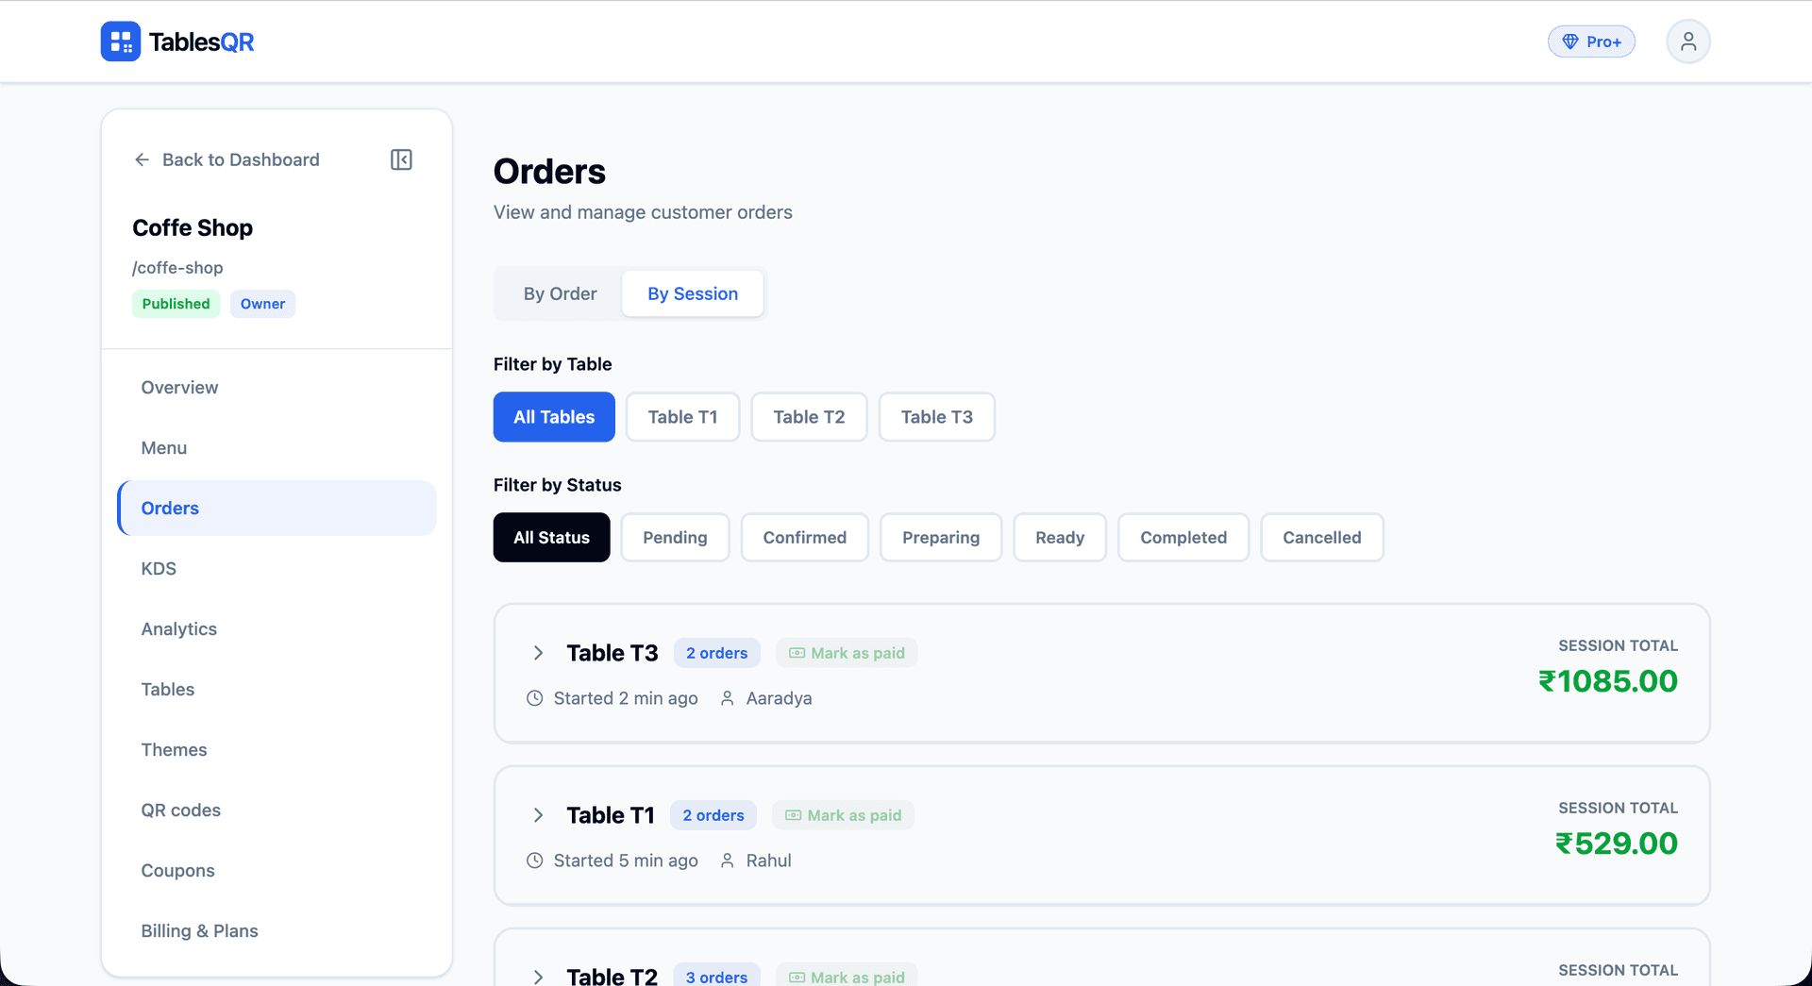Go back to Dashboard link

click(226, 159)
